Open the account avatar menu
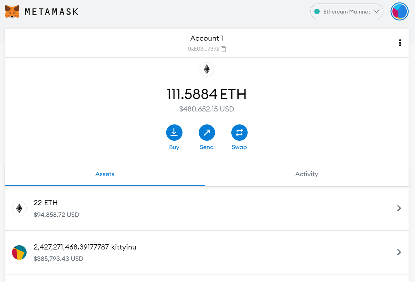Screen dimensions: 415x282 pos(400,12)
